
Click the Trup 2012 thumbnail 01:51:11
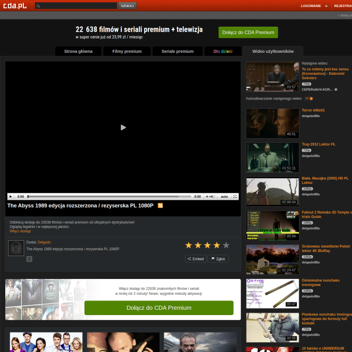(x=273, y=158)
